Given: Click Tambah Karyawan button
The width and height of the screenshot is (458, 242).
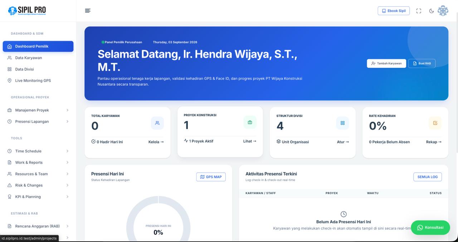Looking at the screenshot, I should pyautogui.click(x=386, y=64).
